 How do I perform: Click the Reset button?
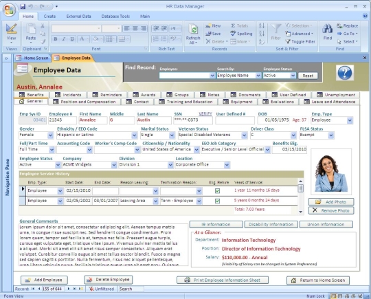pyautogui.click(x=308, y=76)
